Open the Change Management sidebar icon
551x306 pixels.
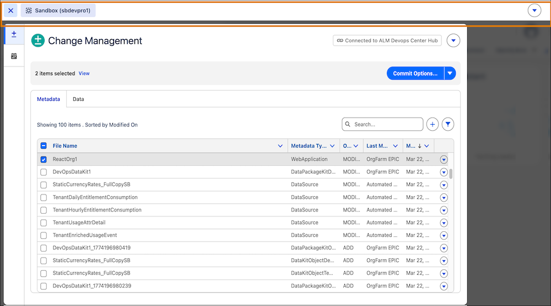14,35
